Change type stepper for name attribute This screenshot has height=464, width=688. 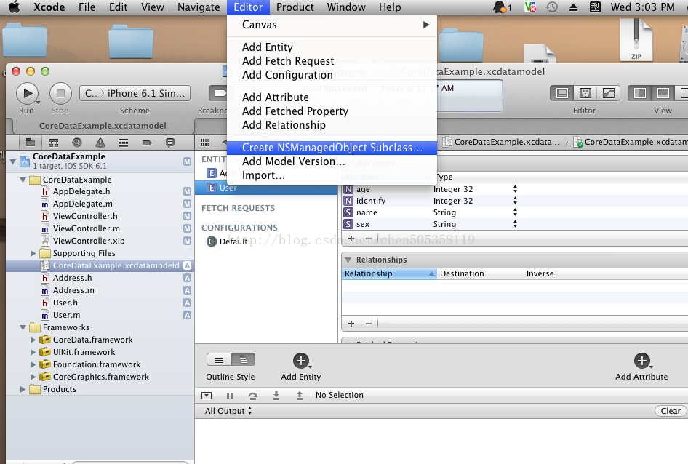click(515, 212)
